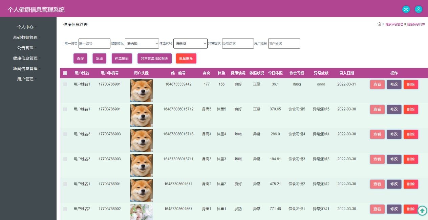Tick the select-all checkbox in table header
Screen dimensions: 428x220
coord(65,73)
